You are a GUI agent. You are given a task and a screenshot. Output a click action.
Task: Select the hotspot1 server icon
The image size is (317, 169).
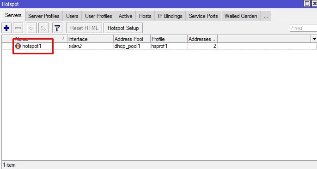tap(18, 46)
